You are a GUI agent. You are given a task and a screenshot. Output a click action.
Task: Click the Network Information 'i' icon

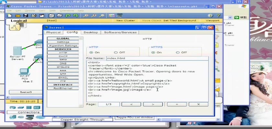[210, 15]
